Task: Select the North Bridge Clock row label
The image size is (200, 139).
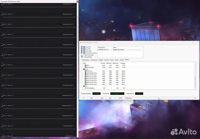Action: point(91,73)
